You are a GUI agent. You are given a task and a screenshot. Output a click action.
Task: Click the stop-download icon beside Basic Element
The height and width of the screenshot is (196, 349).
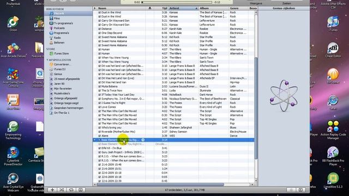[143, 140]
